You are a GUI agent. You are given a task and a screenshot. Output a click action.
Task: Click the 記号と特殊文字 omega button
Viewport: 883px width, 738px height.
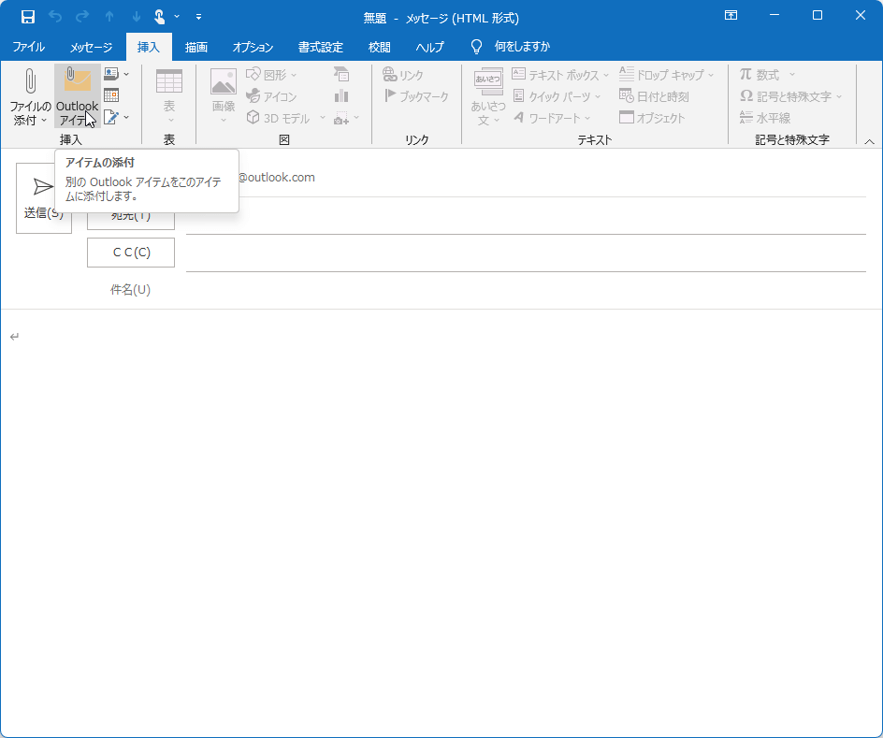790,96
